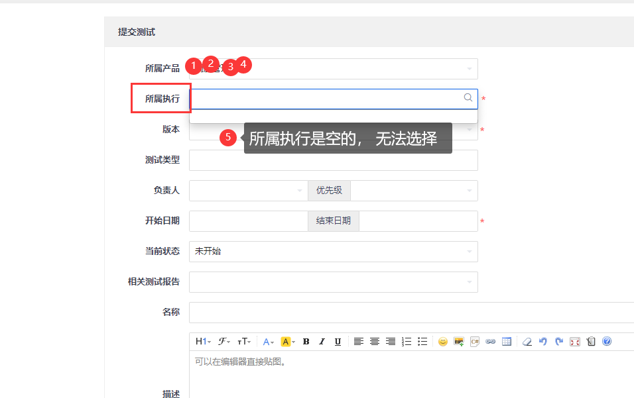Open the 负责人 dropdown
The image size is (634, 398).
click(x=249, y=191)
